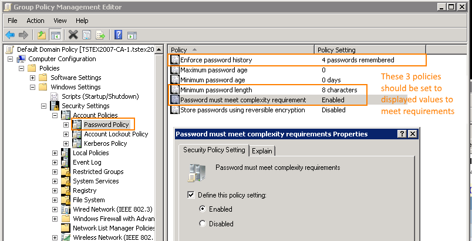Open the Help menu
This screenshot has height=241, width=472.
coord(82,21)
